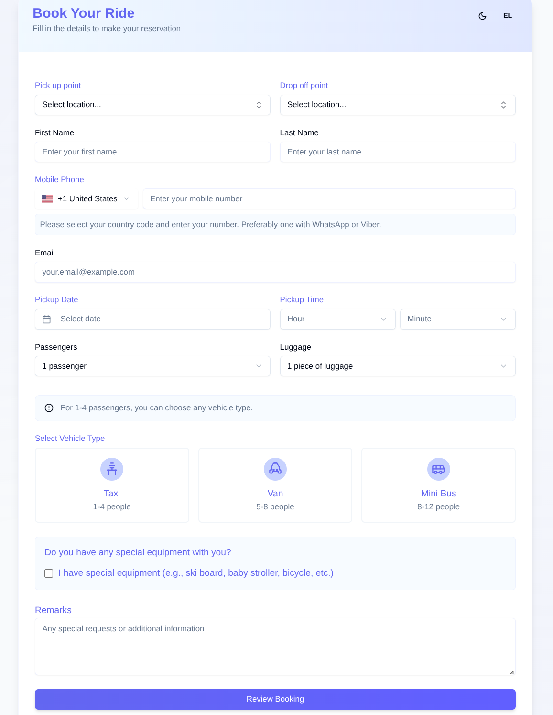The width and height of the screenshot is (553, 715).
Task: Click the Remarks textarea resize handle
Action: point(512,672)
